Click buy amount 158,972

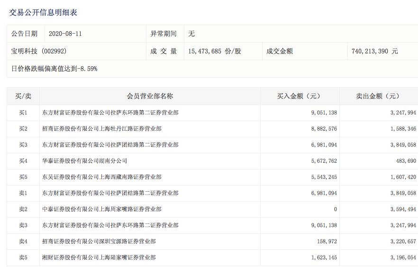click(x=327, y=241)
